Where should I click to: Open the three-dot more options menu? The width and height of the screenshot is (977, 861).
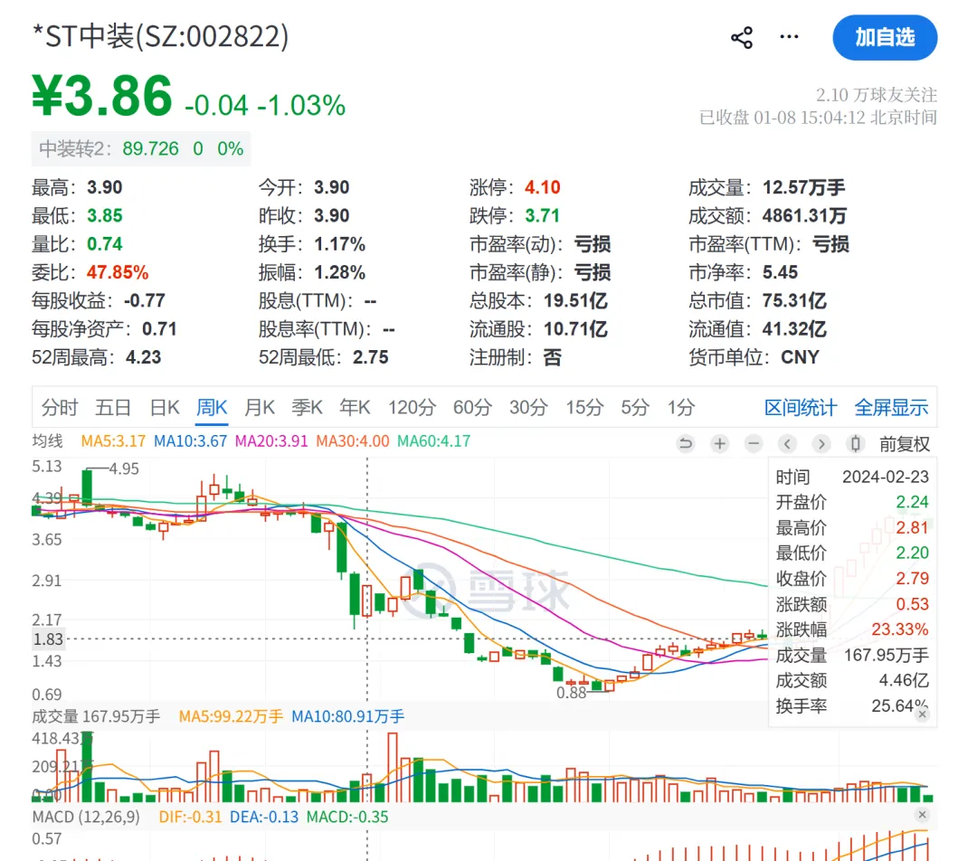[x=790, y=37]
